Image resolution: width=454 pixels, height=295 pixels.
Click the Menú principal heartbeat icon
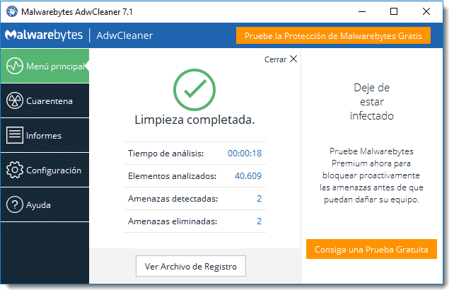15,66
